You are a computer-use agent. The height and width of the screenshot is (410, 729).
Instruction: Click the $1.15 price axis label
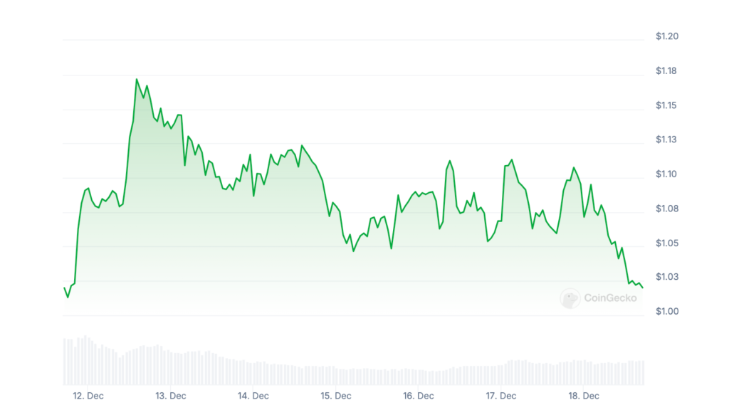click(666, 105)
